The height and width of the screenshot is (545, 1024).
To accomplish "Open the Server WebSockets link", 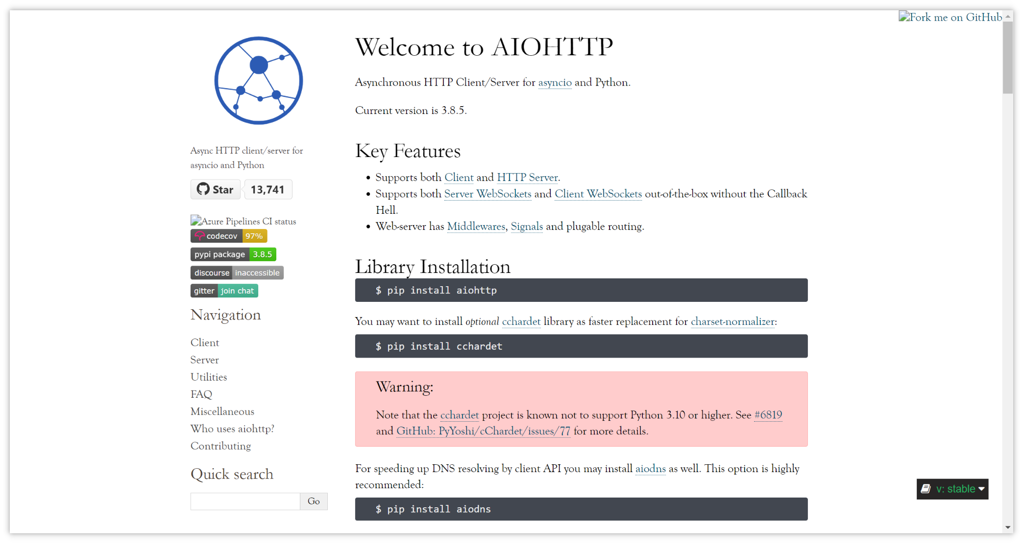I will [x=488, y=194].
